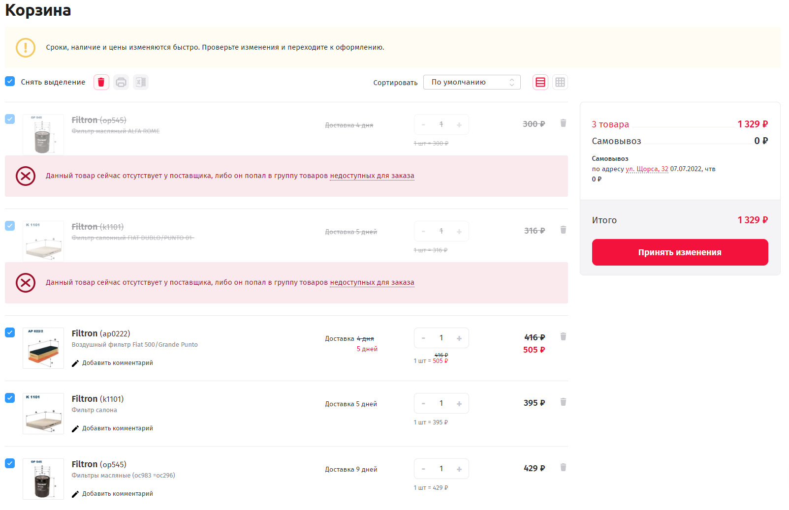Viewport: 789px width, 510px height.
Task: Click '3 товара' summary label
Action: (x=610, y=124)
